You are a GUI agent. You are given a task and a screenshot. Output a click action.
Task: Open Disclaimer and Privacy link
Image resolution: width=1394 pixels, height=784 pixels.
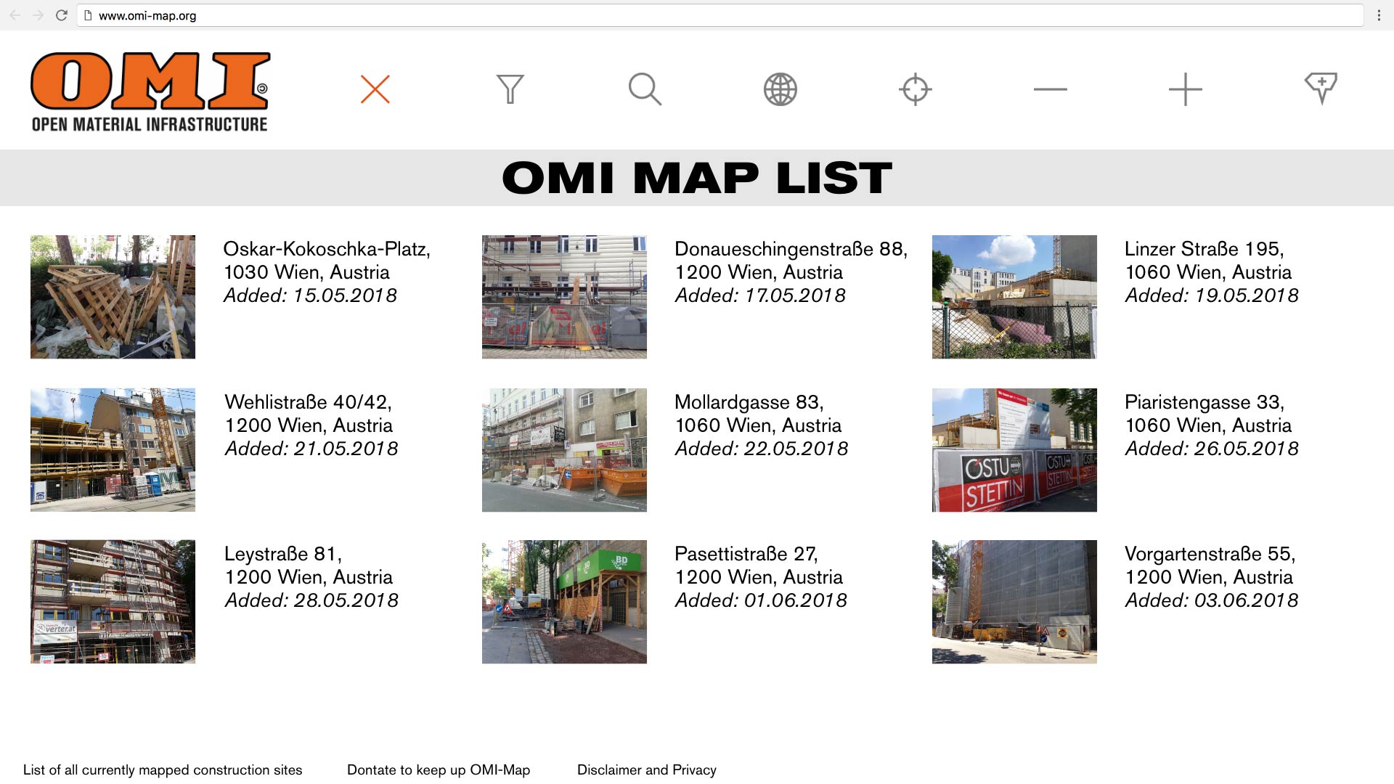pyautogui.click(x=646, y=769)
